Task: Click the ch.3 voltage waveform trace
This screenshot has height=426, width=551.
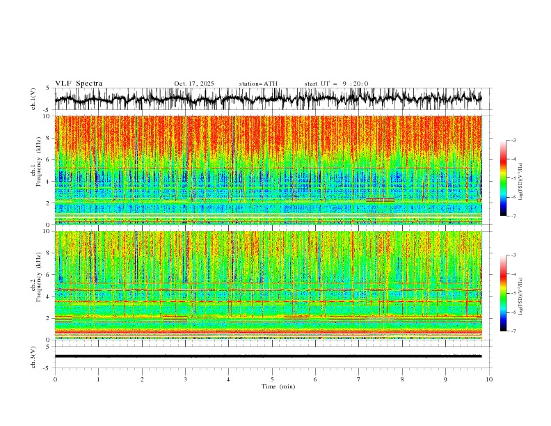Action: (268, 356)
